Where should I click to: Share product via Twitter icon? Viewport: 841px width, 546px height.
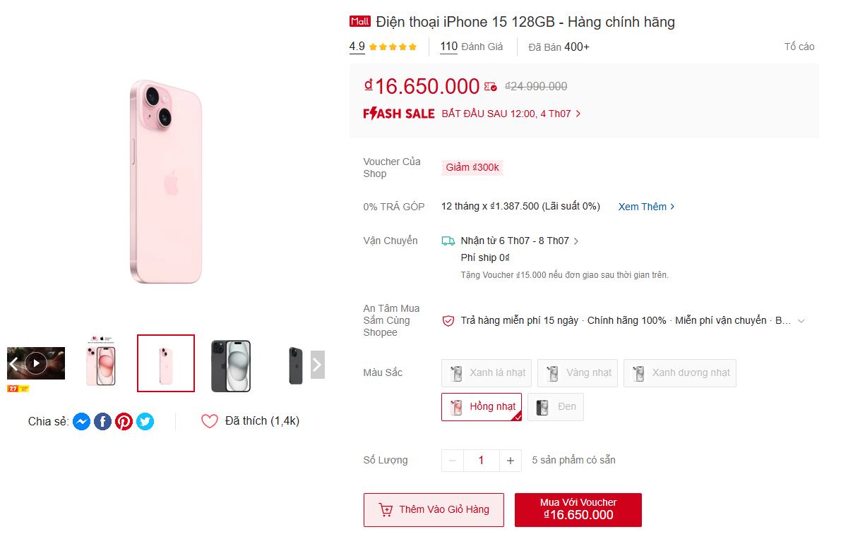pos(145,421)
